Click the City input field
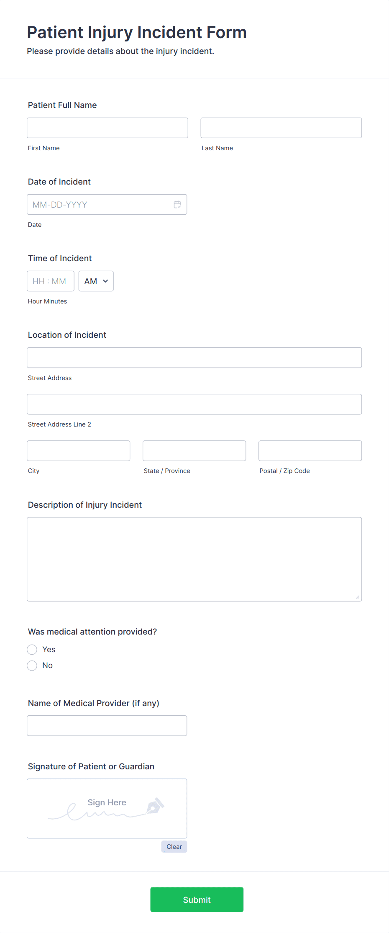 [79, 451]
